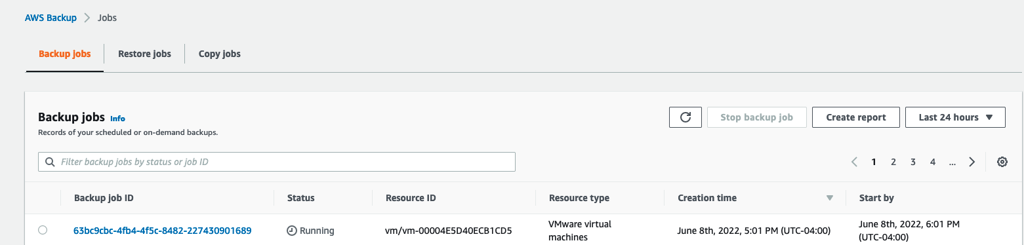This screenshot has height=245, width=1024.
Task: Click the Stop backup job button
Action: tap(757, 117)
